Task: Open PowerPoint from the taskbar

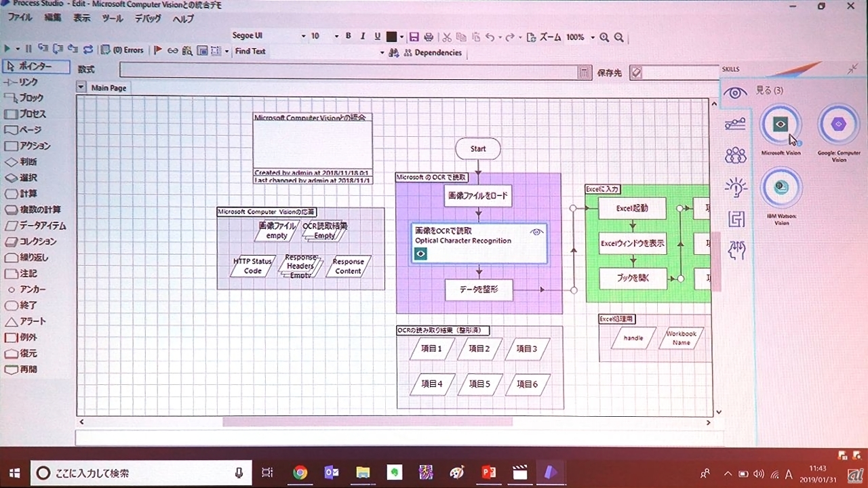Action: [489, 472]
